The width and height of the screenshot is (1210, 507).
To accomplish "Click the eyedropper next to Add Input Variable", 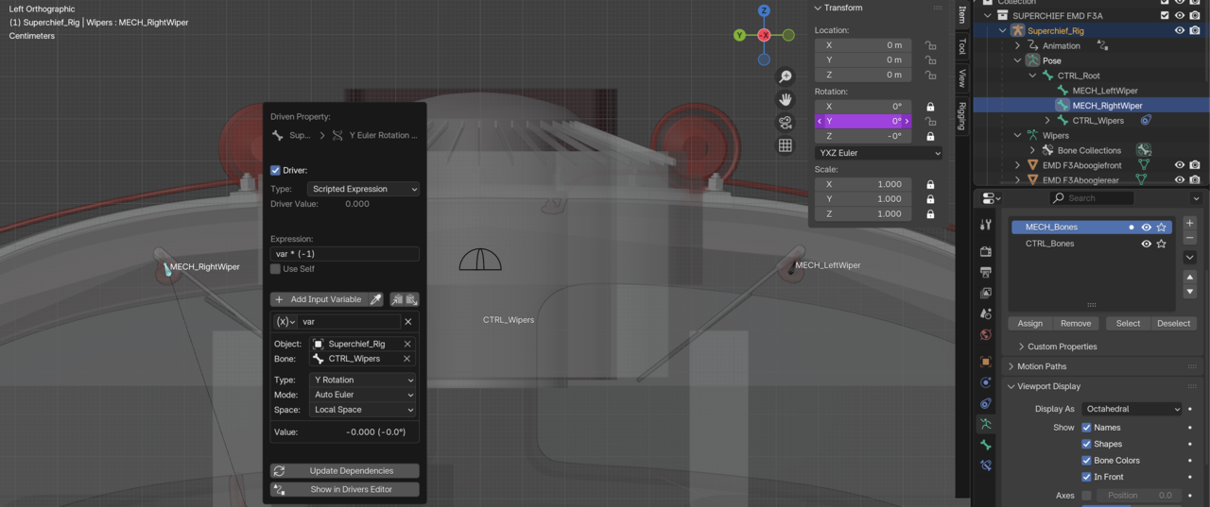I will [375, 299].
